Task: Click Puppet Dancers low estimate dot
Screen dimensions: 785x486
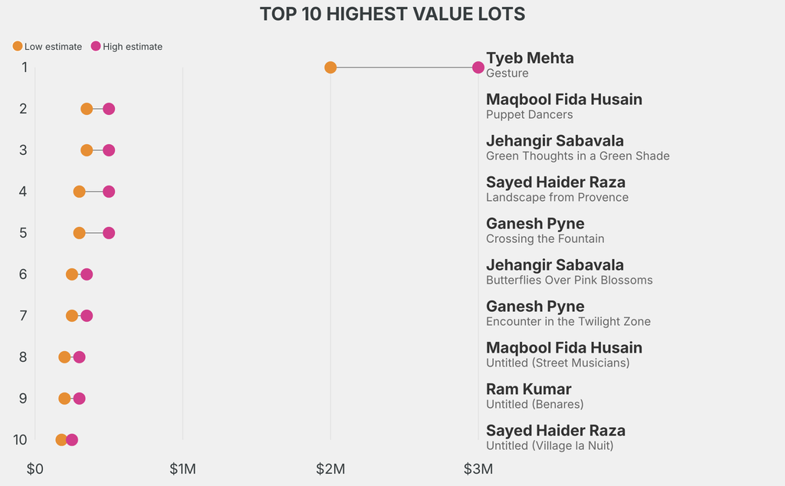Action: pos(87,109)
